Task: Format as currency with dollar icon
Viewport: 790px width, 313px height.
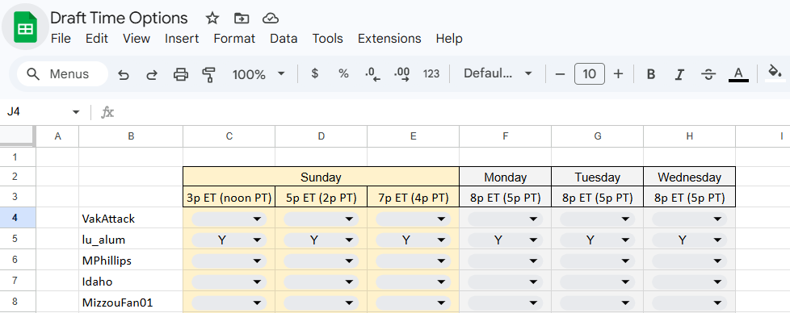Action: tap(315, 74)
